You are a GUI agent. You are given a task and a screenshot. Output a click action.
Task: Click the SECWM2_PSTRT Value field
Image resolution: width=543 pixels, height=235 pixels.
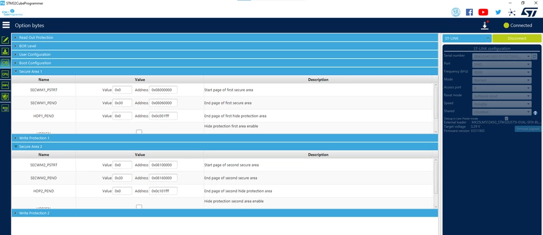[122, 165]
